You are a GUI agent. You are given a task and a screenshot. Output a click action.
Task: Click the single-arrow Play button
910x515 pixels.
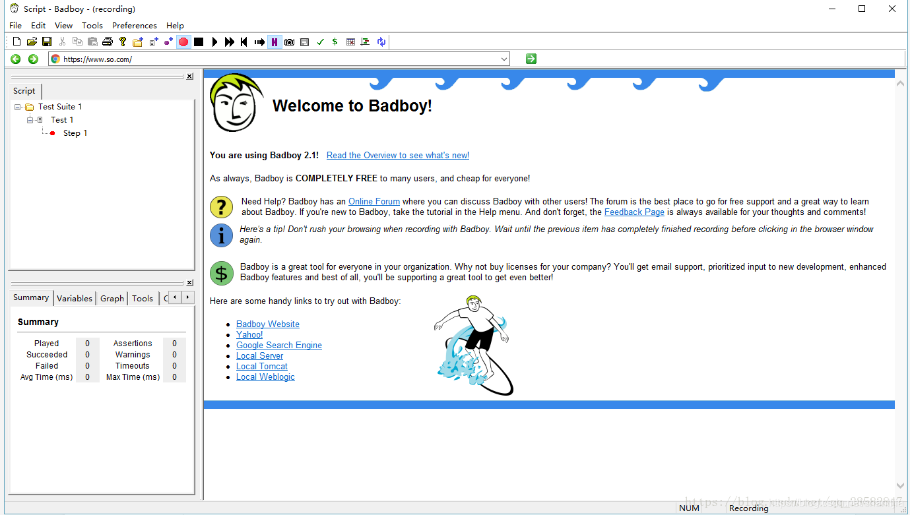point(214,42)
